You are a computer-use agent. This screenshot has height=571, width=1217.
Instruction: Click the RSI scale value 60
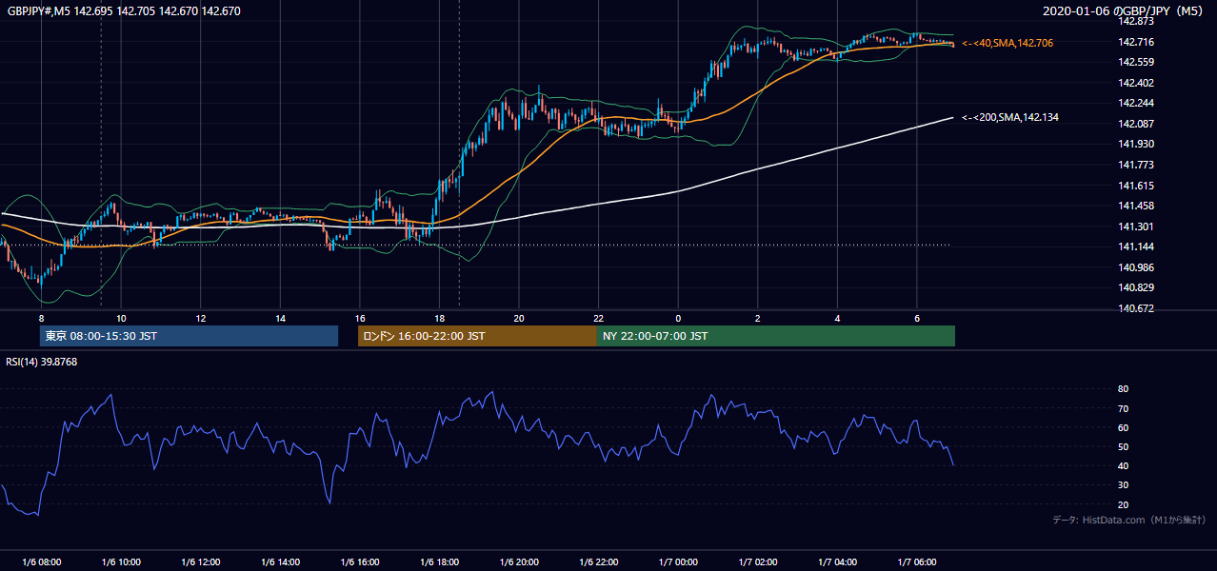pos(1123,427)
